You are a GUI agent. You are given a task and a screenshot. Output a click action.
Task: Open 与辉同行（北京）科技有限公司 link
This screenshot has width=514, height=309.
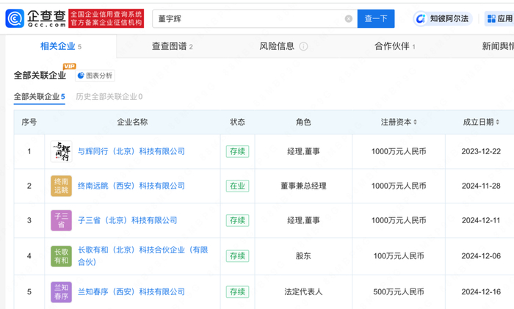(x=131, y=151)
